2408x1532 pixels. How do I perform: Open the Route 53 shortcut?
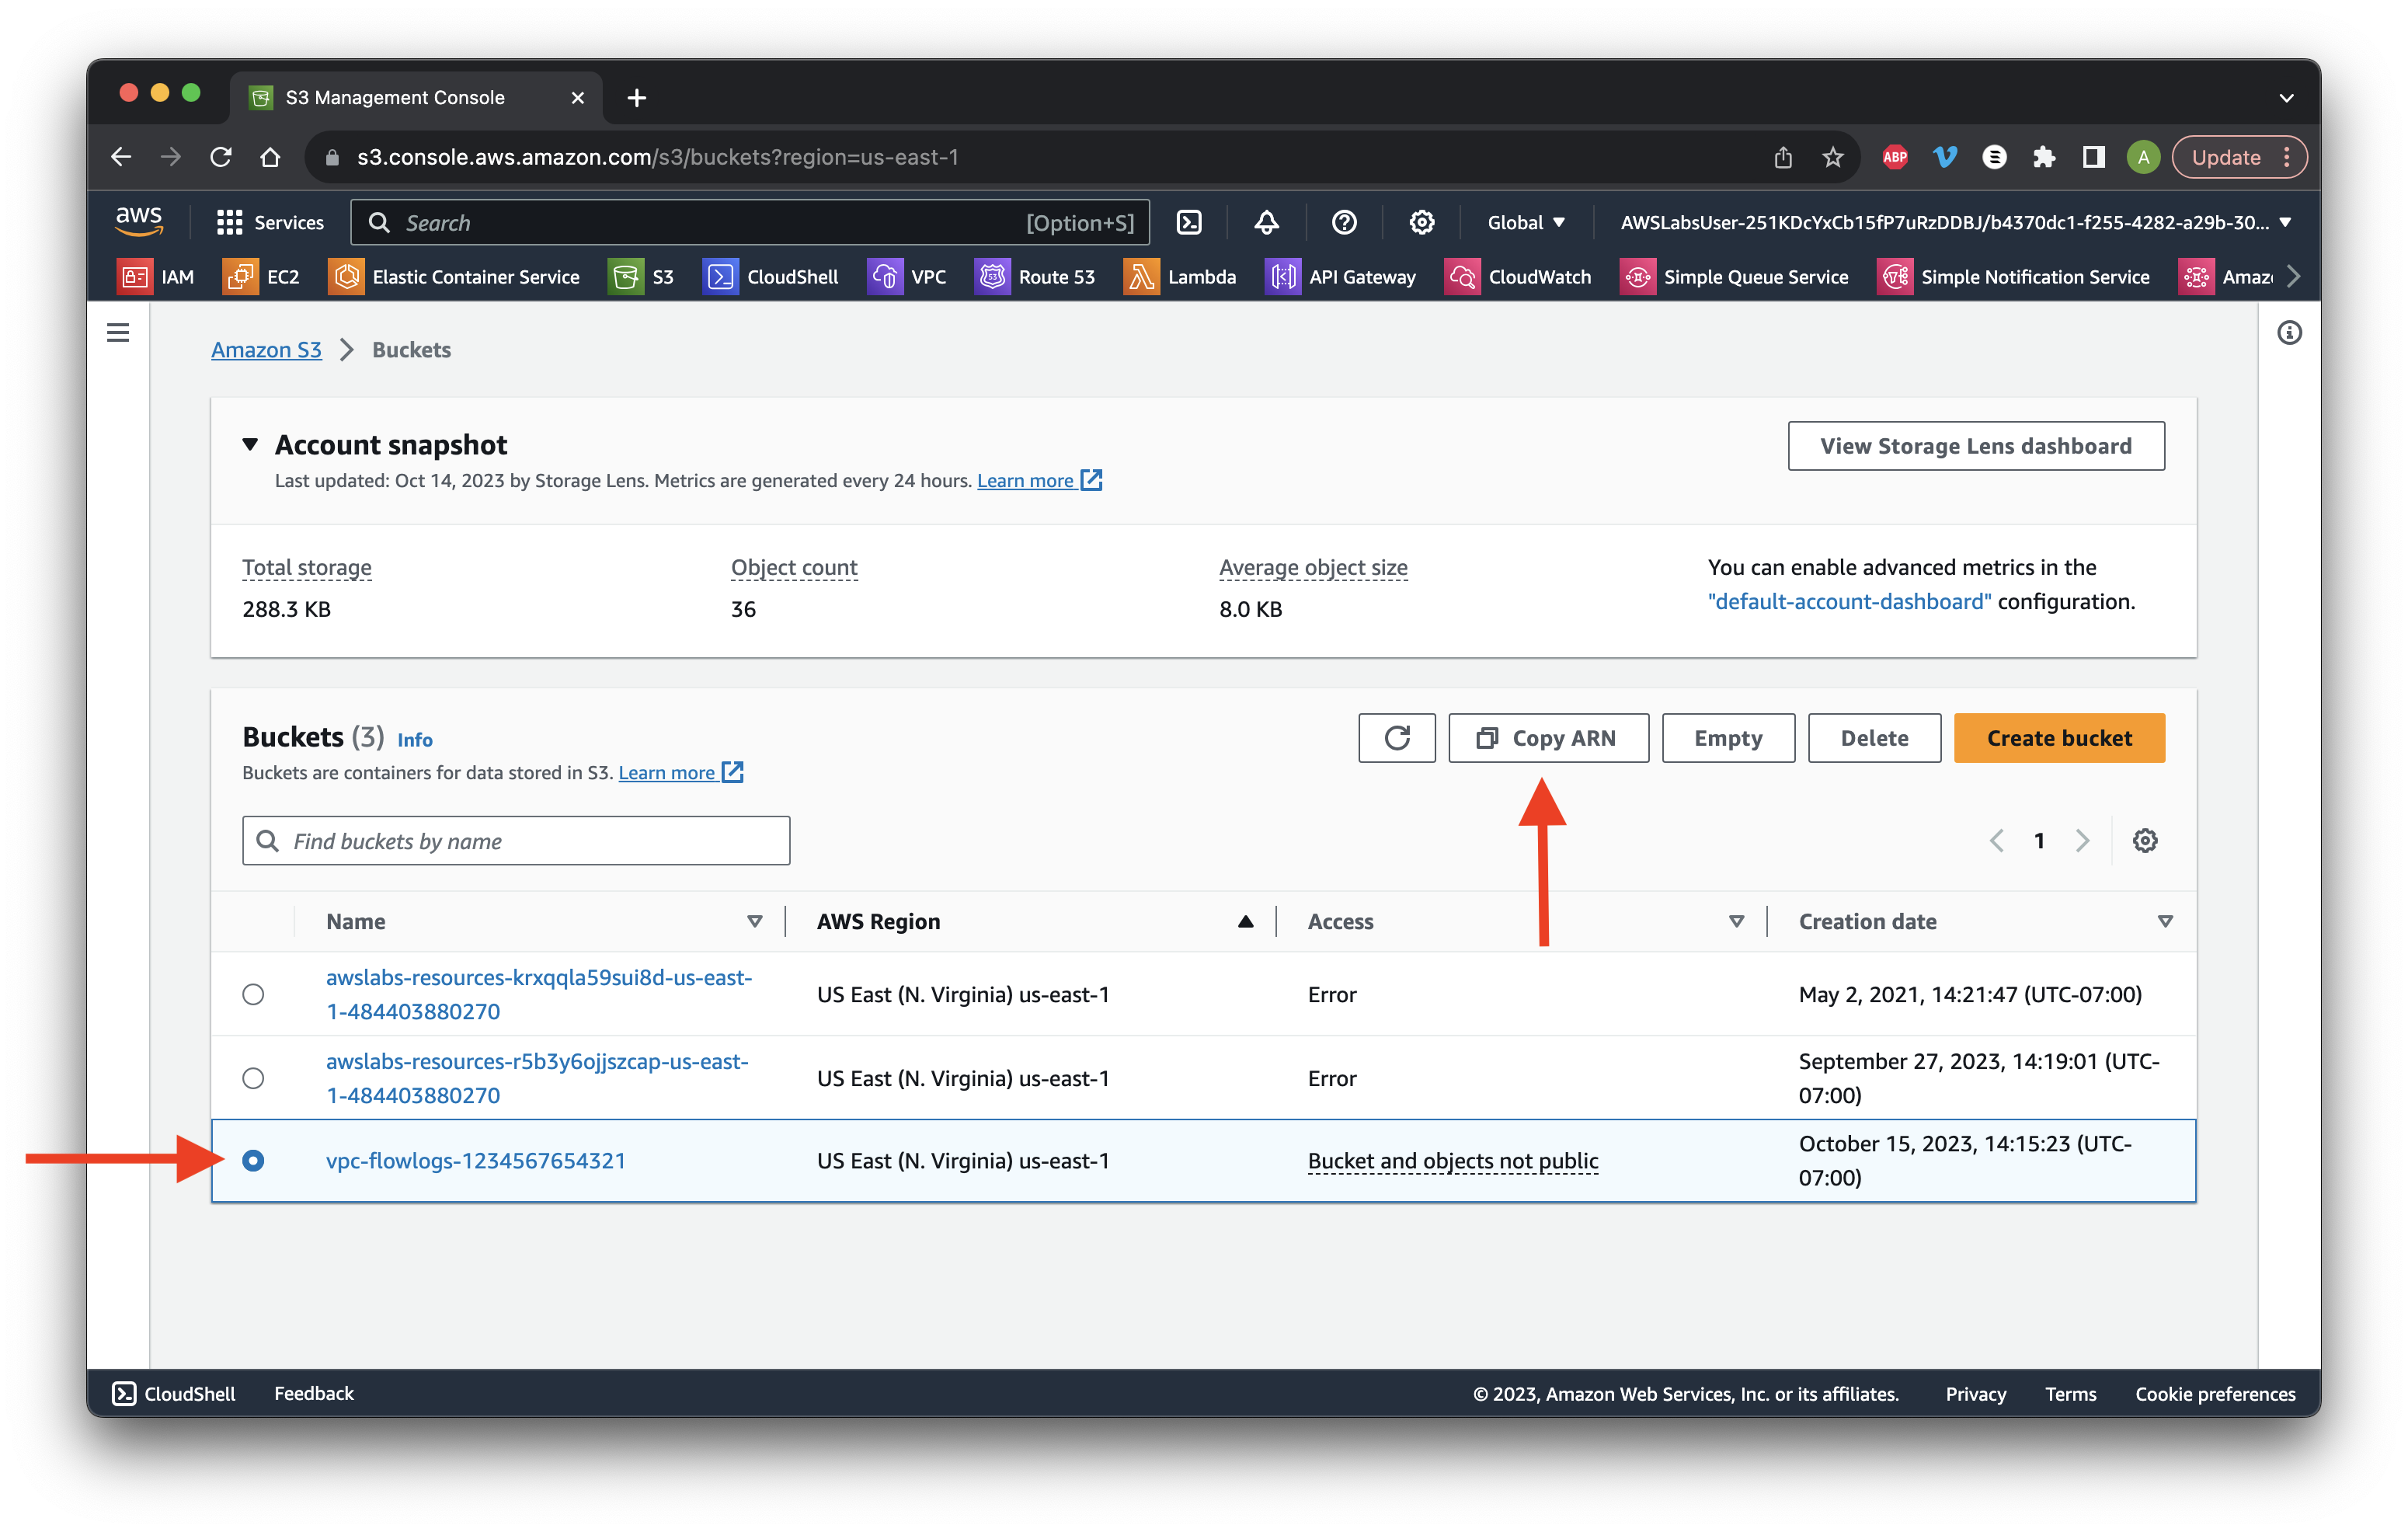(1035, 277)
